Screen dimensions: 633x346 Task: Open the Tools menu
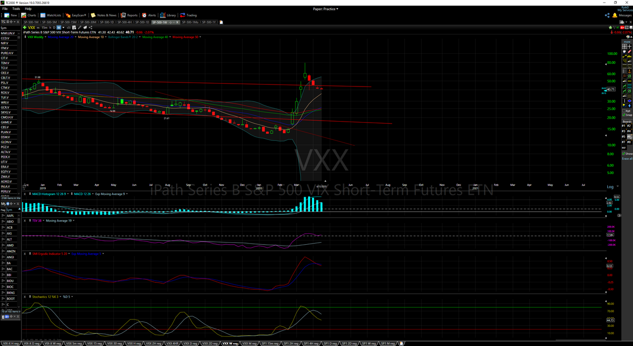coord(16,9)
